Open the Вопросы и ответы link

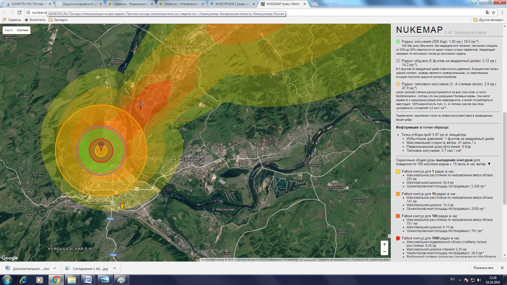pos(470,32)
